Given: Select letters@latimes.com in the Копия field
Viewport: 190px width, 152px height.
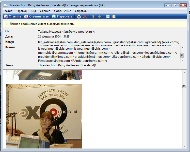Looking at the screenshot, I should point(145,53).
